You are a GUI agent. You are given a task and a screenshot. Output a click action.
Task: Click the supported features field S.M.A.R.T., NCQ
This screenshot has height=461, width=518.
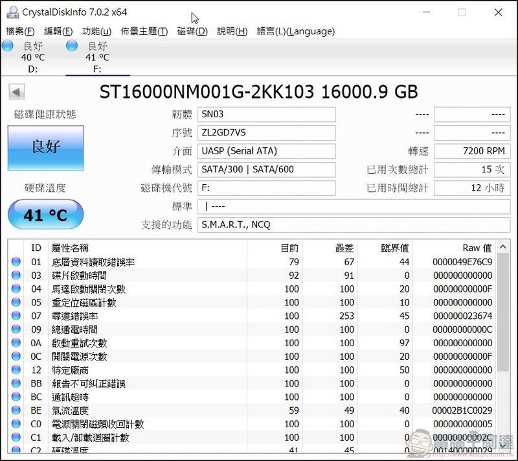(x=354, y=225)
